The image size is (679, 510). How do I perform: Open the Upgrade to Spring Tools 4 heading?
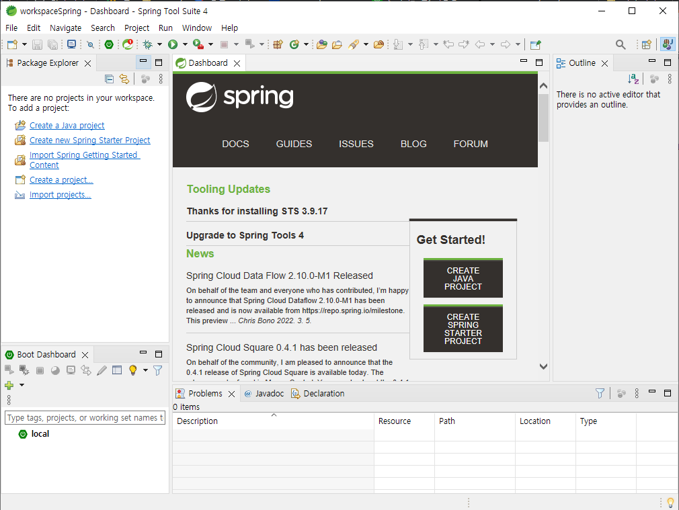(x=245, y=235)
